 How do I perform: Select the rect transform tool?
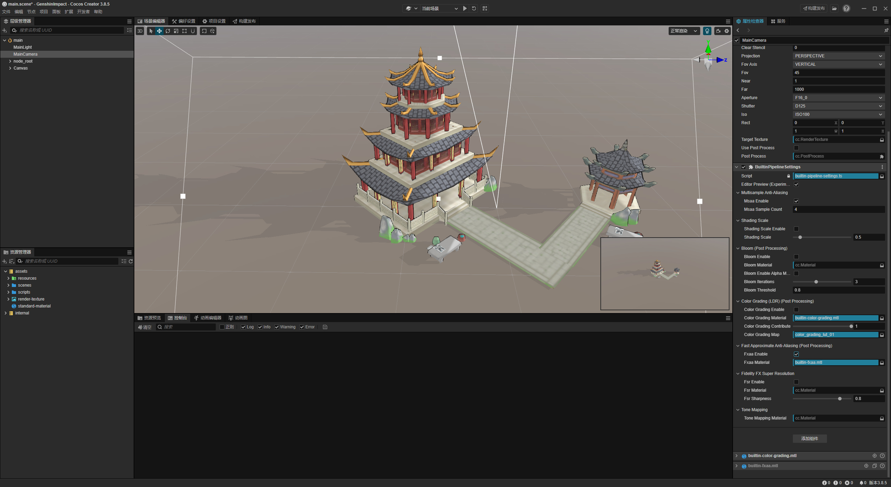[184, 31]
